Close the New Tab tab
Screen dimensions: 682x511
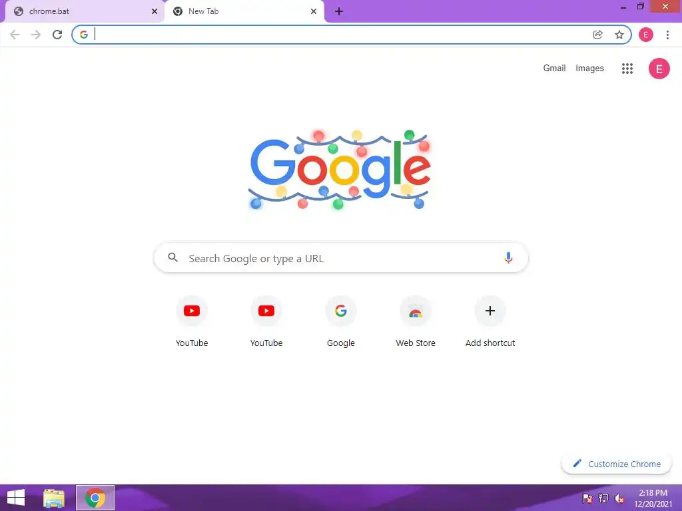click(314, 11)
